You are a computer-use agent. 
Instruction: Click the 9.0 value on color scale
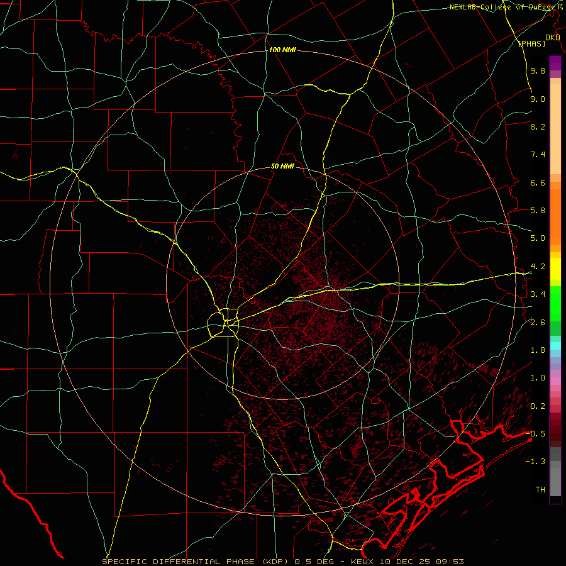click(x=538, y=99)
